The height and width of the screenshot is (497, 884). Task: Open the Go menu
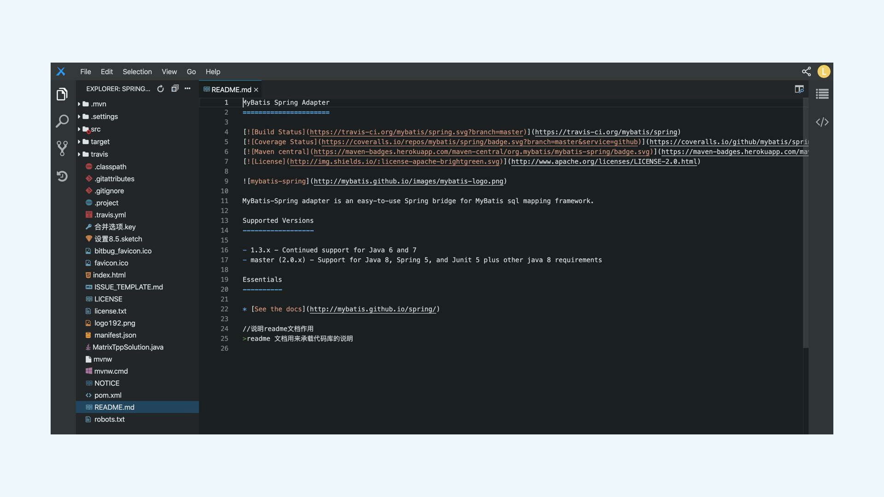pos(191,72)
